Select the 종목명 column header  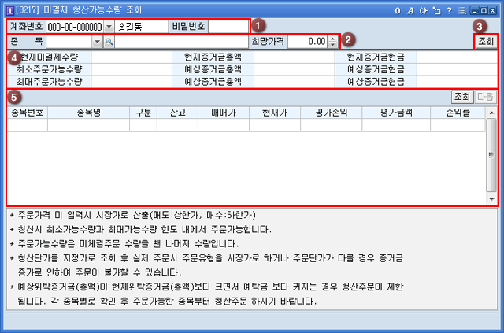point(89,113)
